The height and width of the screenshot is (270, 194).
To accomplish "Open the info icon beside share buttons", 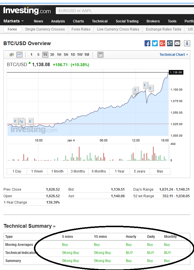I will point(187,43).
